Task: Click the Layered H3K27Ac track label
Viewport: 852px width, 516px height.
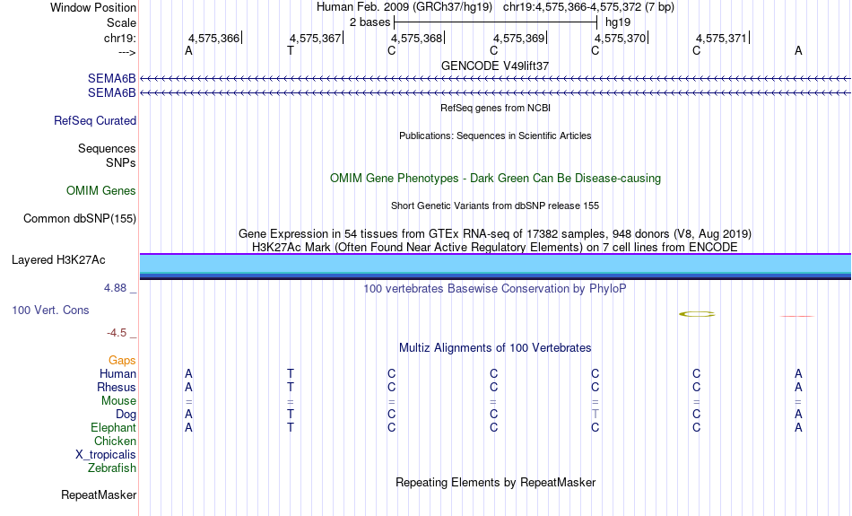Action: [x=58, y=260]
